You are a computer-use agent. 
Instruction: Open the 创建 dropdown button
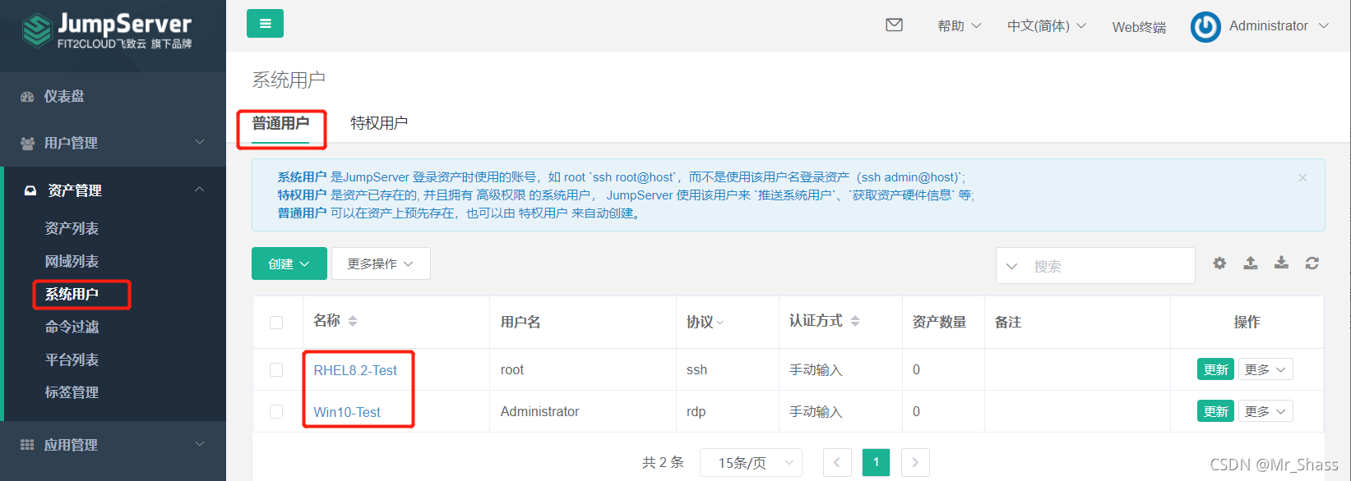pos(289,263)
